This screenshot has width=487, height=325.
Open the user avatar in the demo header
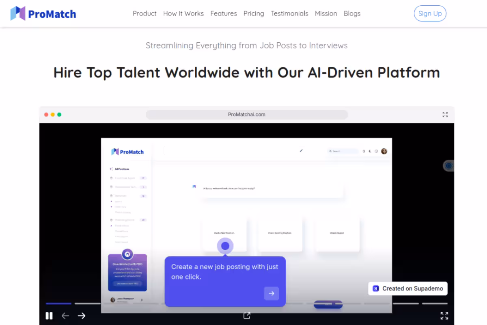[384, 151]
